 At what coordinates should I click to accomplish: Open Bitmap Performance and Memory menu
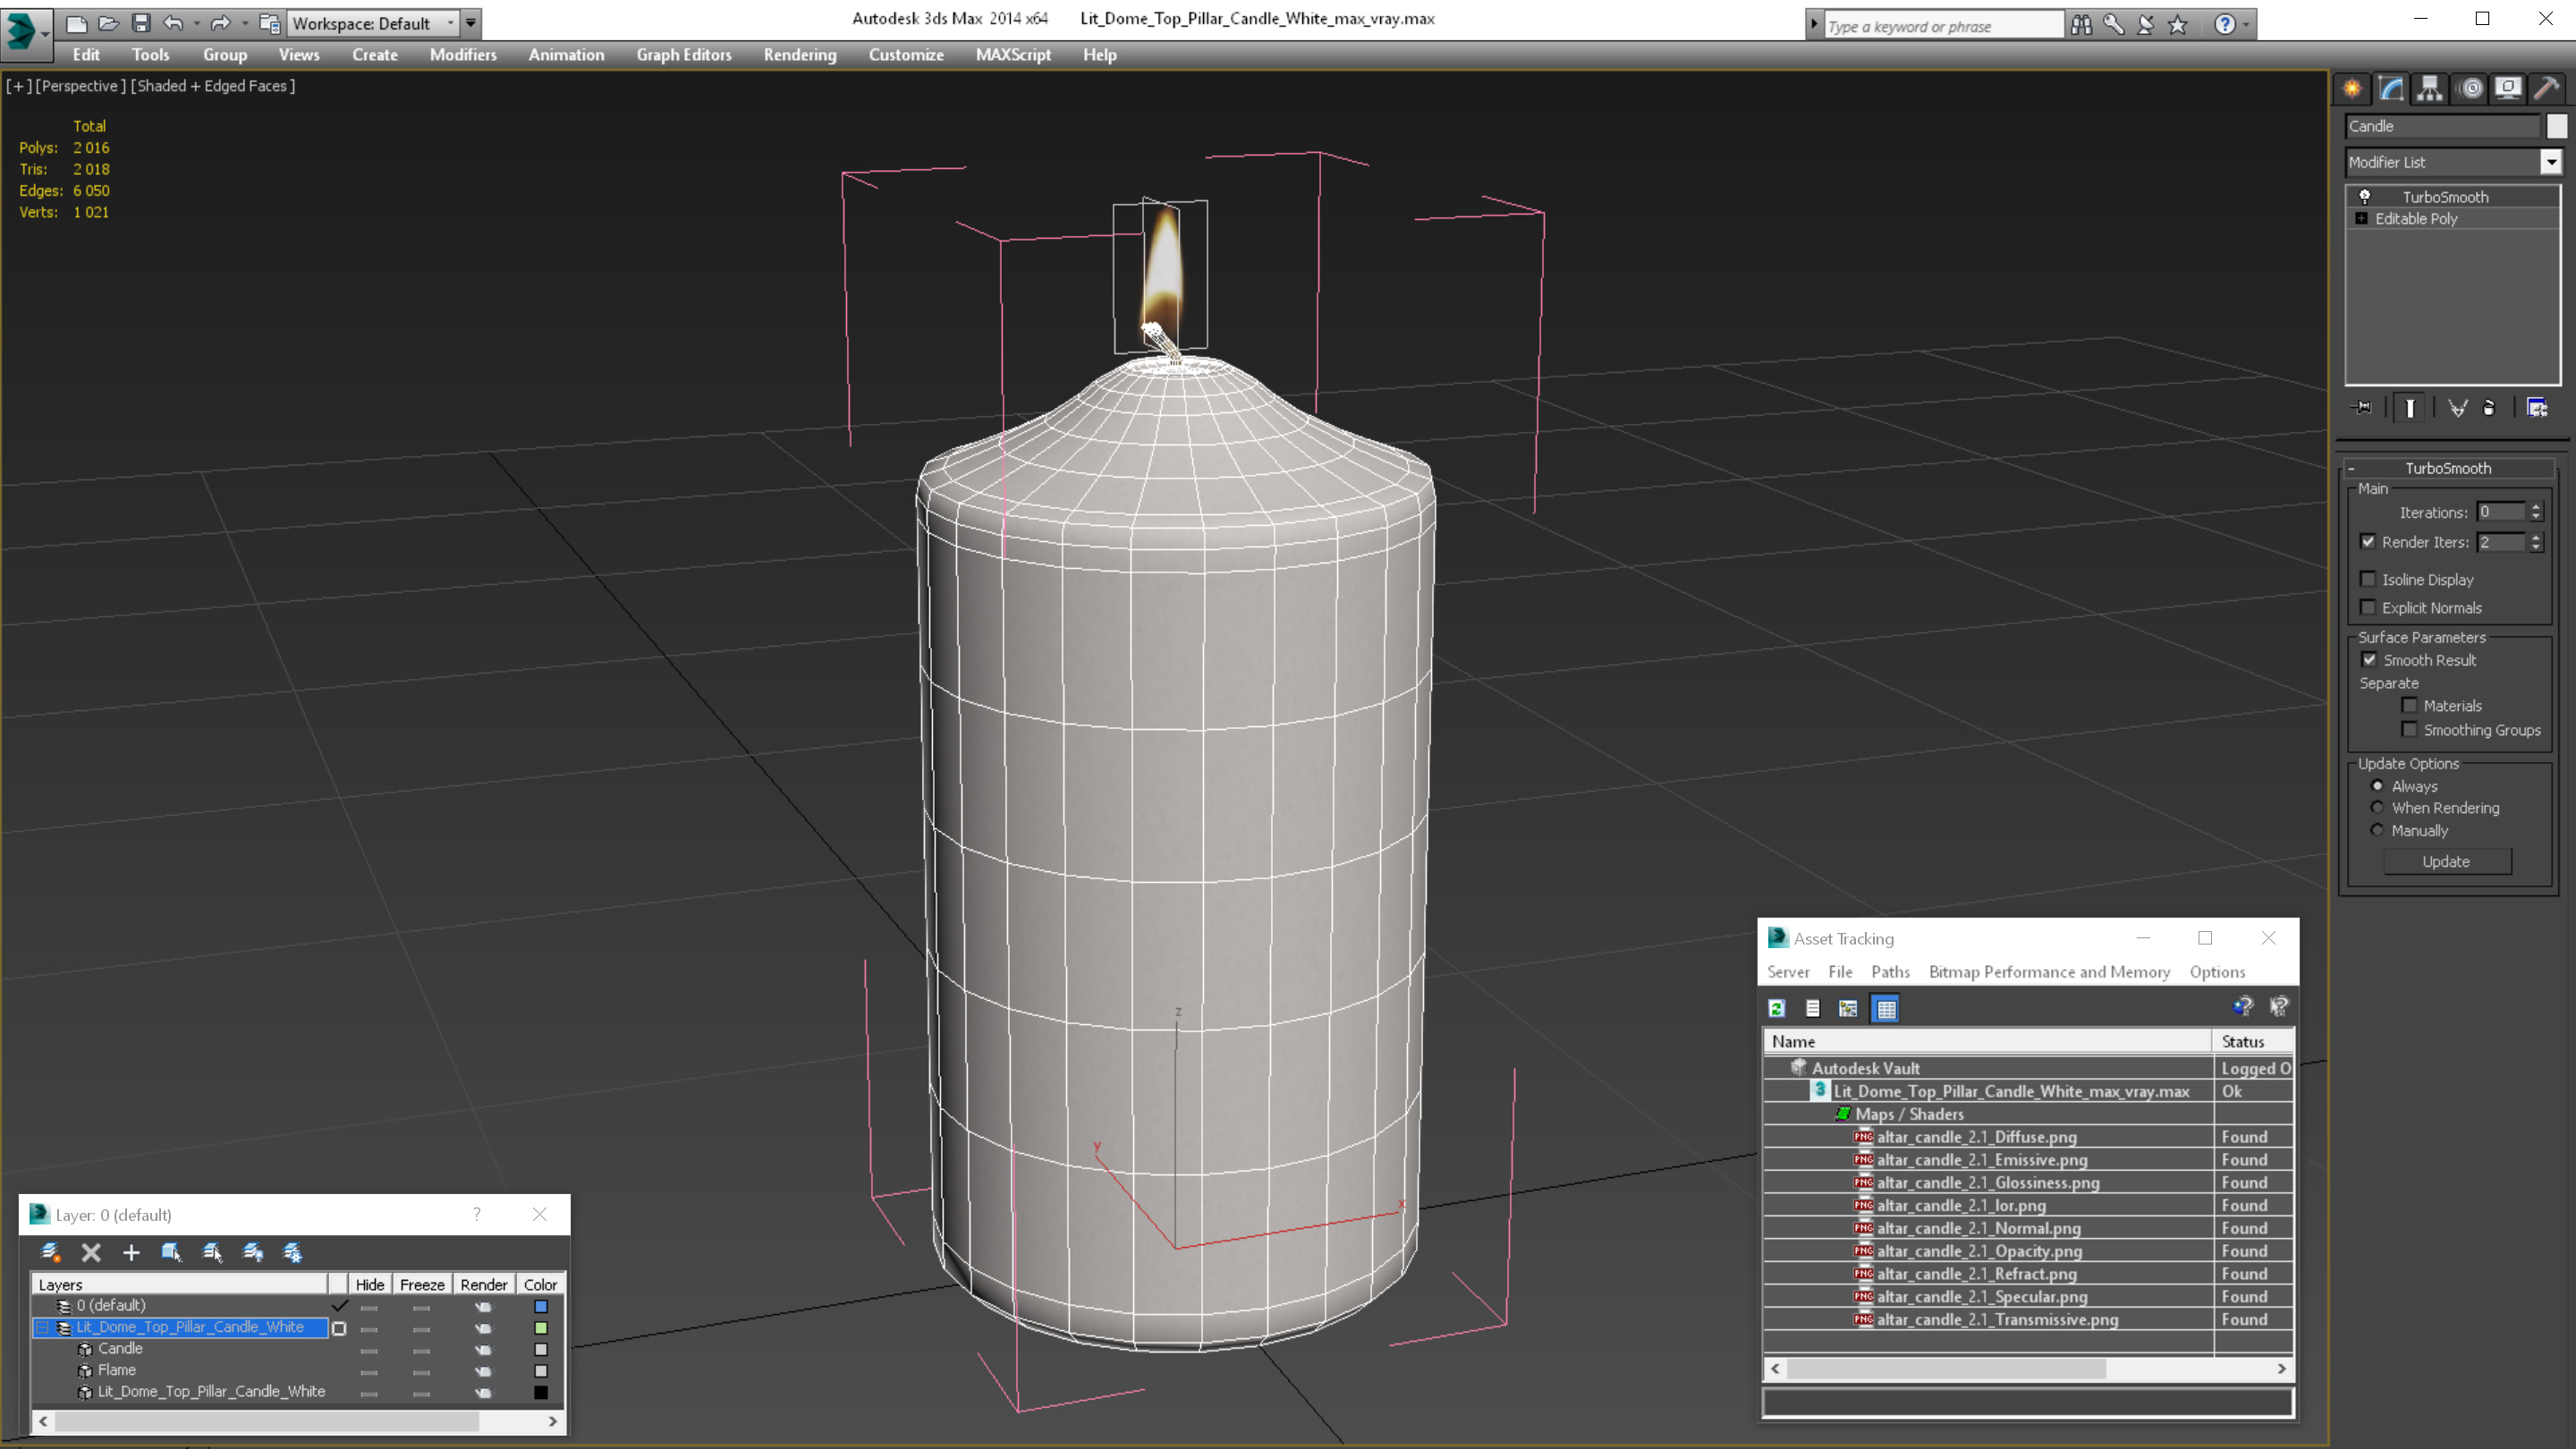tap(2049, 972)
